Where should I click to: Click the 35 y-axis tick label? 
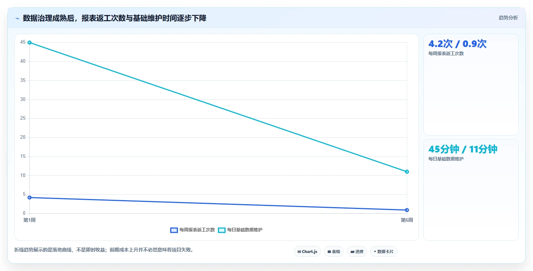[23, 80]
